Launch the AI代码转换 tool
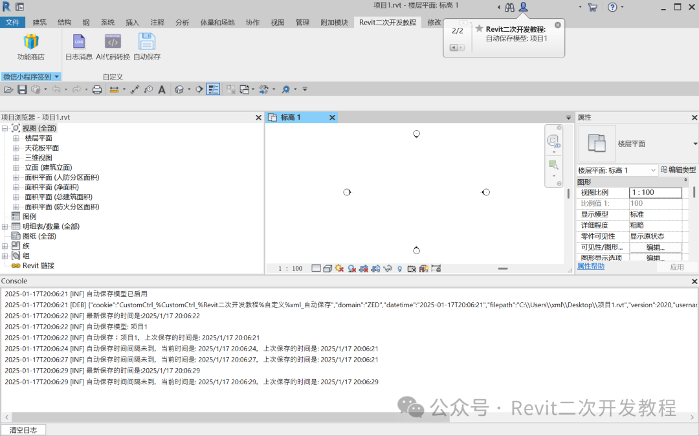 [113, 42]
